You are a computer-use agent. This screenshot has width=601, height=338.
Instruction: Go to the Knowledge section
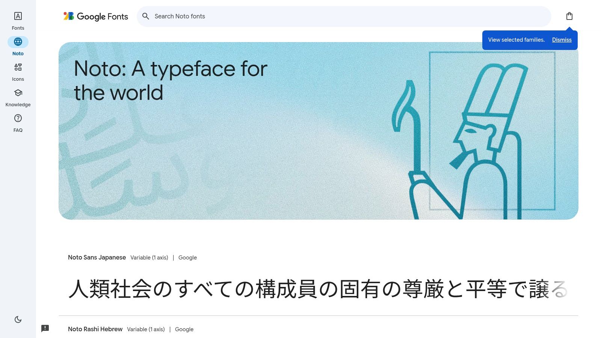point(18,98)
